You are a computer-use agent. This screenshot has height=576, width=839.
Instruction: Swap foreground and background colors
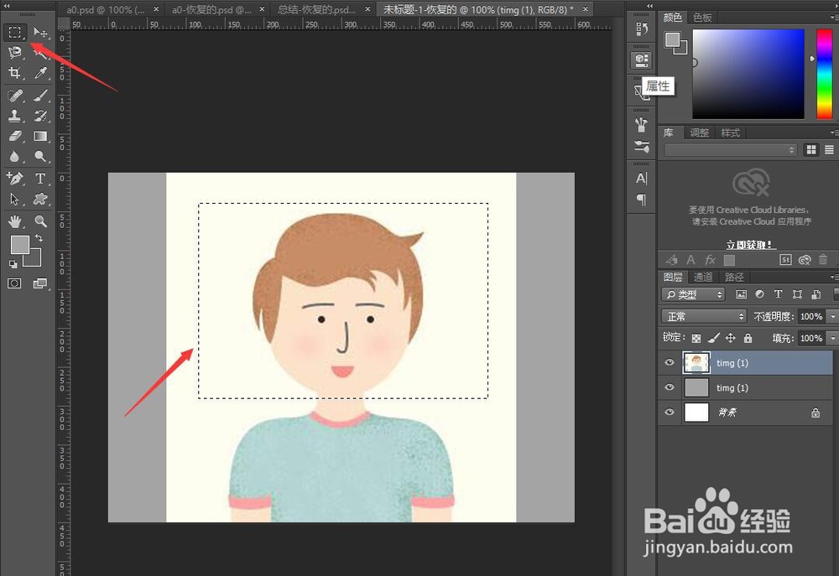(x=39, y=238)
